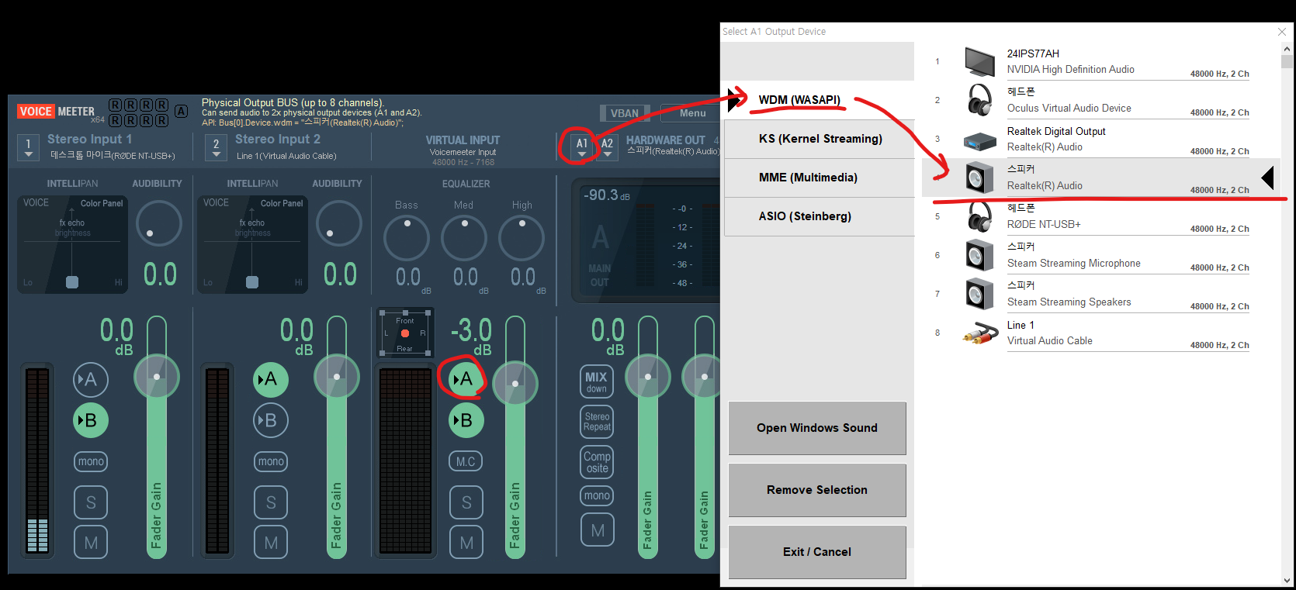1296x590 pixels.
Task: Open the VBAN settings
Action: (625, 113)
